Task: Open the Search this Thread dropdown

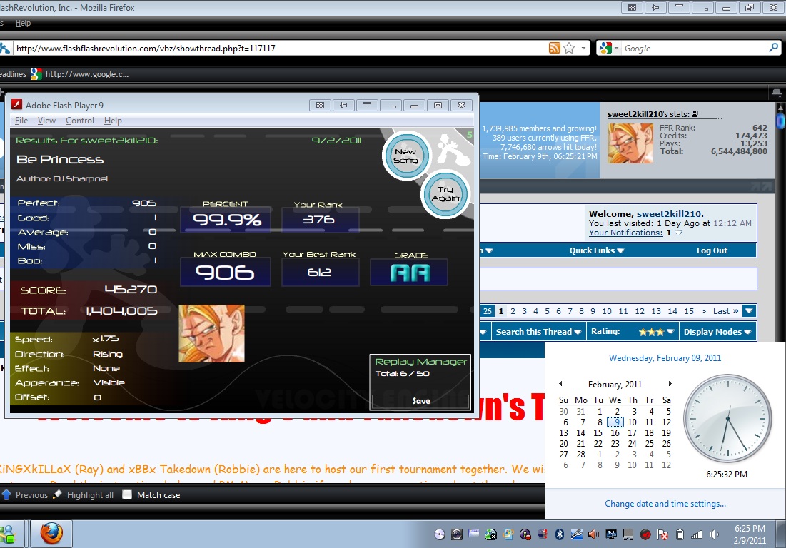Action: click(538, 332)
